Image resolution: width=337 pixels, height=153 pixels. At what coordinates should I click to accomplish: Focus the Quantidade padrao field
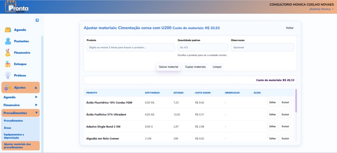203,48
